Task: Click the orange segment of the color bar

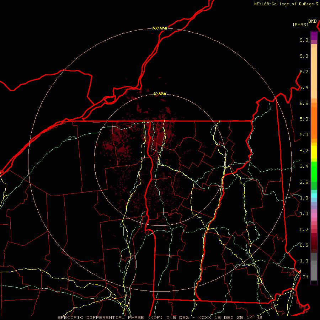Action: coord(314,122)
